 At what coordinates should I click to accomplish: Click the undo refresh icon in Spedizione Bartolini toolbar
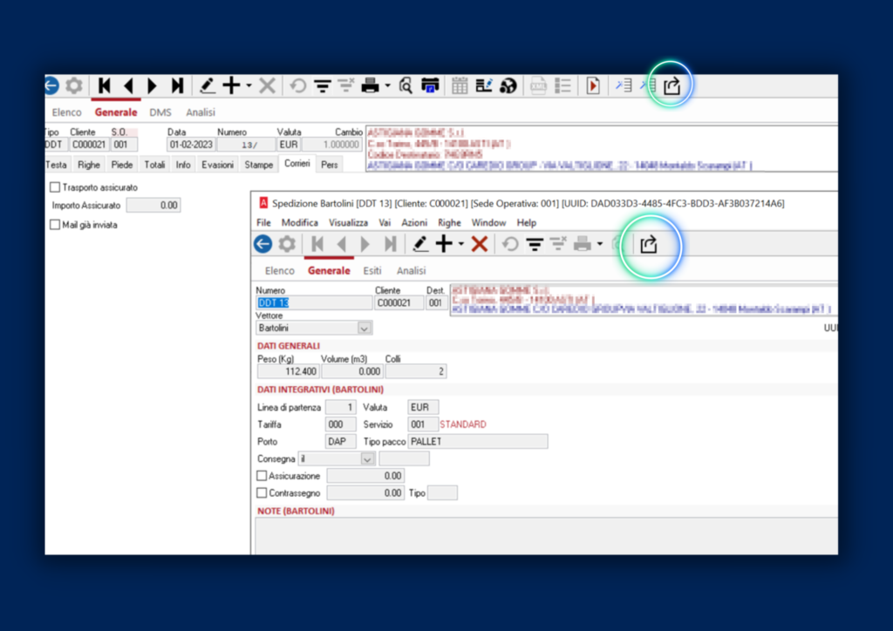[x=510, y=244]
